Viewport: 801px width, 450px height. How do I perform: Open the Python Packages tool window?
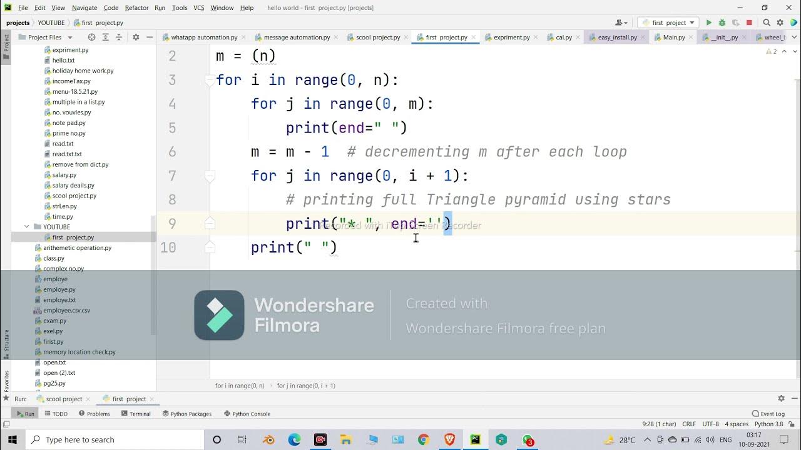click(x=186, y=414)
